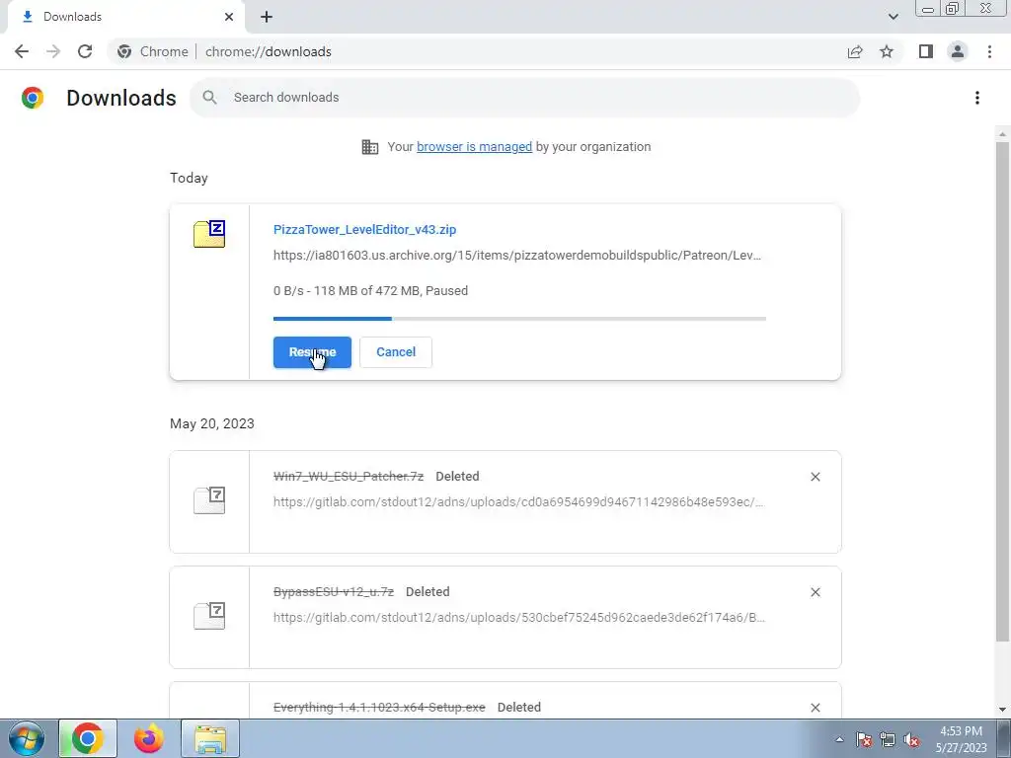1011x758 pixels.
Task: Click the muted volume tray icon
Action: pyautogui.click(x=911, y=739)
